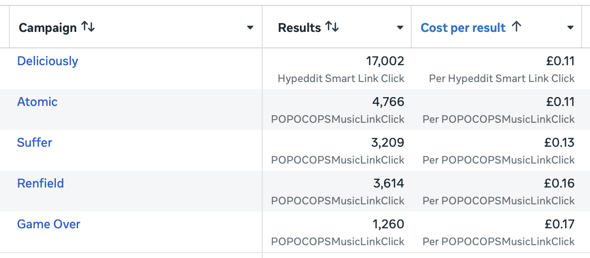Open the Game Over campaign
590x258 pixels.
click(x=49, y=224)
